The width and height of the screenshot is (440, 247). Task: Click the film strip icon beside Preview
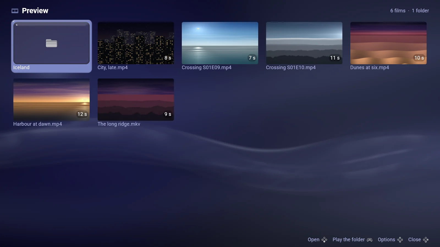[x=15, y=11]
